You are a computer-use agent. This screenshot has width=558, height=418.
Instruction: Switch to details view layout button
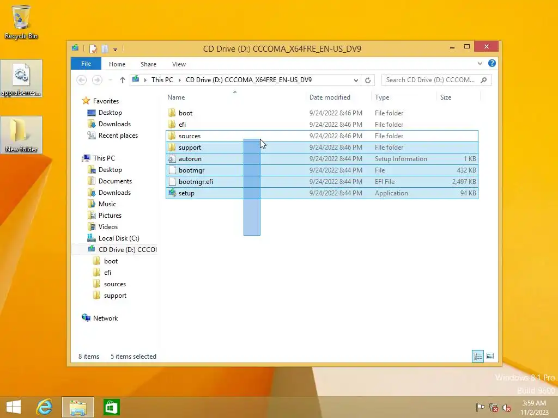pos(477,356)
